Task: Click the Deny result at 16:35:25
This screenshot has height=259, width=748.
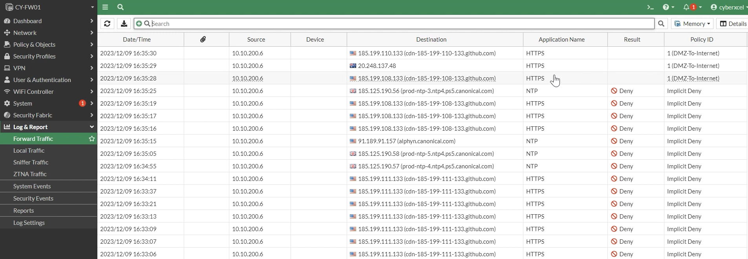Action: 622,91
